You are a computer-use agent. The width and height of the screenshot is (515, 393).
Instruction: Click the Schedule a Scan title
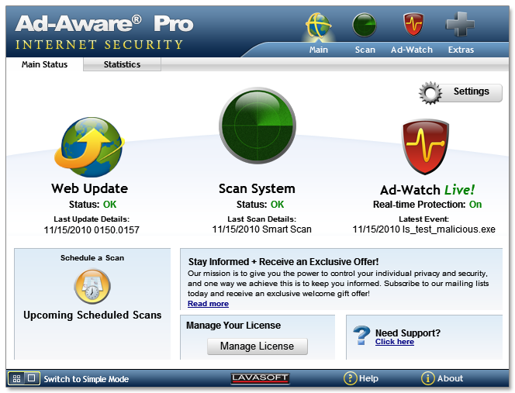coord(92,257)
